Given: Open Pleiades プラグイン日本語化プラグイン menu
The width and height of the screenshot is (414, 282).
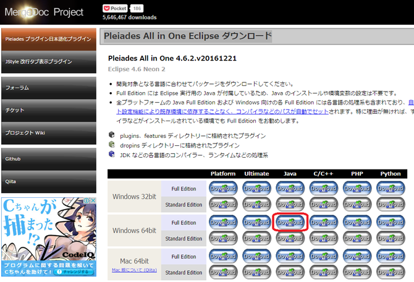Looking at the screenshot, I should [49, 39].
